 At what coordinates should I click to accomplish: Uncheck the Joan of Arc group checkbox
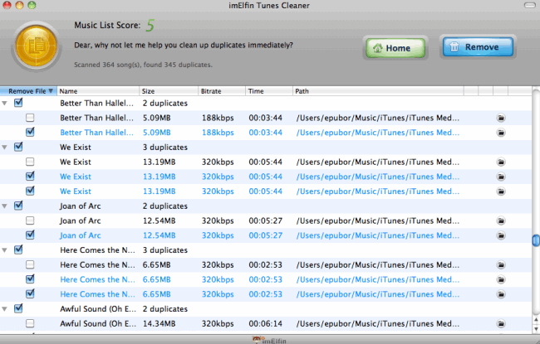pyautogui.click(x=18, y=206)
